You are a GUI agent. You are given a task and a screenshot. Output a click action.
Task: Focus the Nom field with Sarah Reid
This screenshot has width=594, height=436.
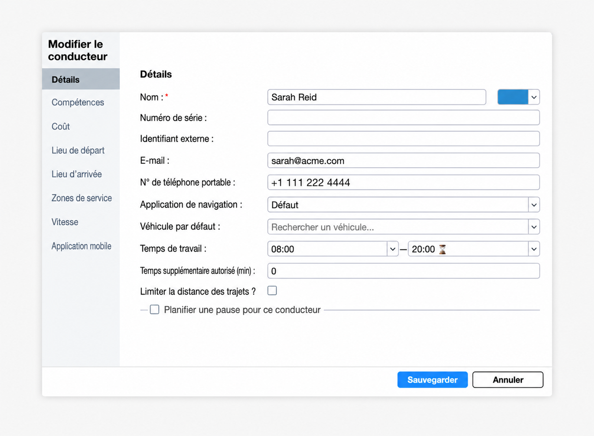[376, 97]
